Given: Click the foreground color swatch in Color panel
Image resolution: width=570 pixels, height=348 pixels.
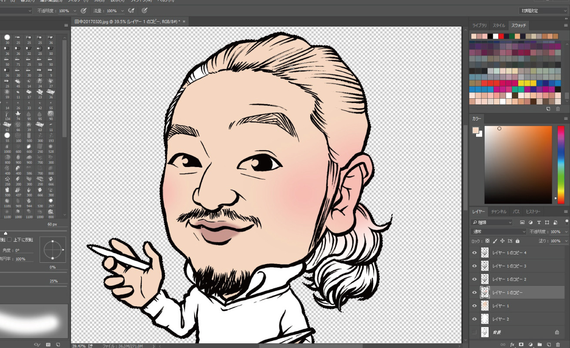Looking at the screenshot, I should click(476, 130).
